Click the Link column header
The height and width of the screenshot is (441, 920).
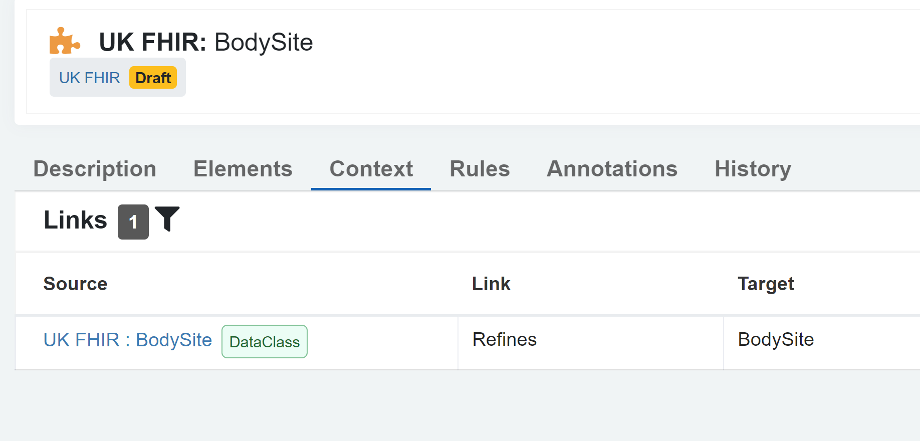point(491,284)
